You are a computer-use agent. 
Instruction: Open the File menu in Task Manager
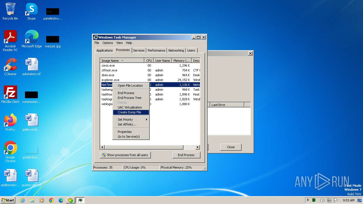[97, 43]
